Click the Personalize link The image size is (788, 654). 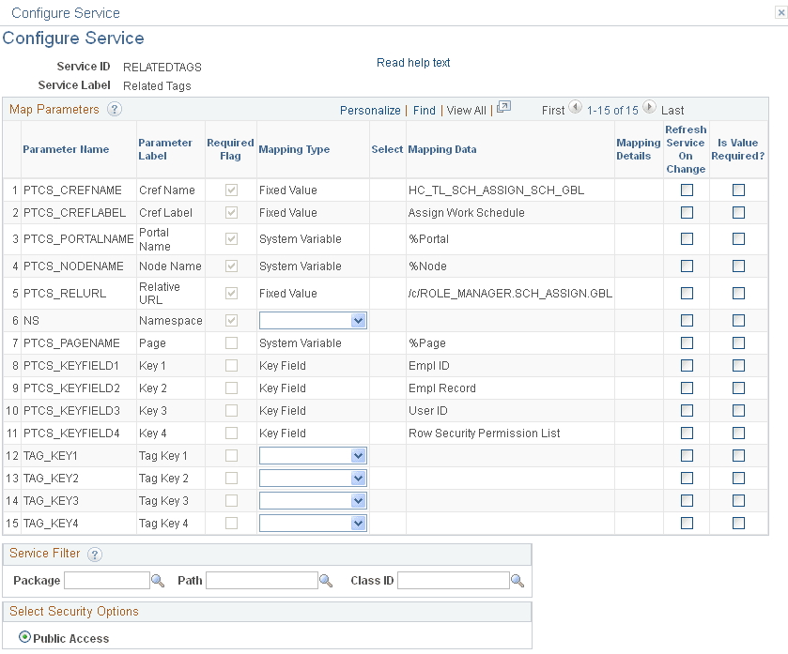[x=370, y=110]
